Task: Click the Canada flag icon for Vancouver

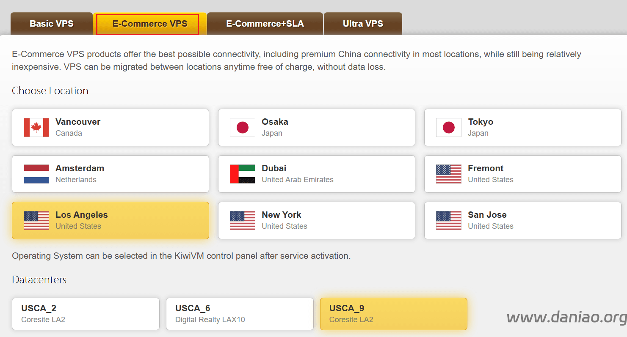Action: 36,127
